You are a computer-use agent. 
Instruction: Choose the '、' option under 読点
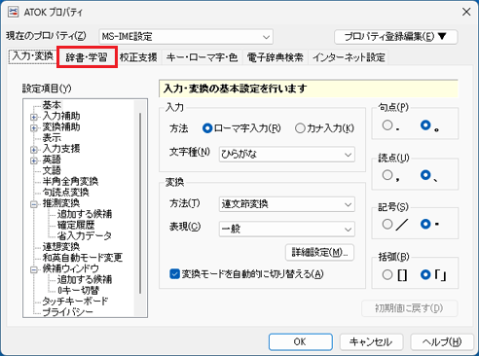pos(425,175)
